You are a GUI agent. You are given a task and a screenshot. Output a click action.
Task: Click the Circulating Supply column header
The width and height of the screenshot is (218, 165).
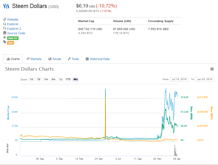coord(161,21)
